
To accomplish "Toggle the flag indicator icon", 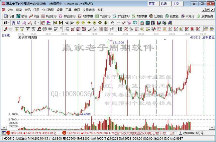I will tap(49, 23).
